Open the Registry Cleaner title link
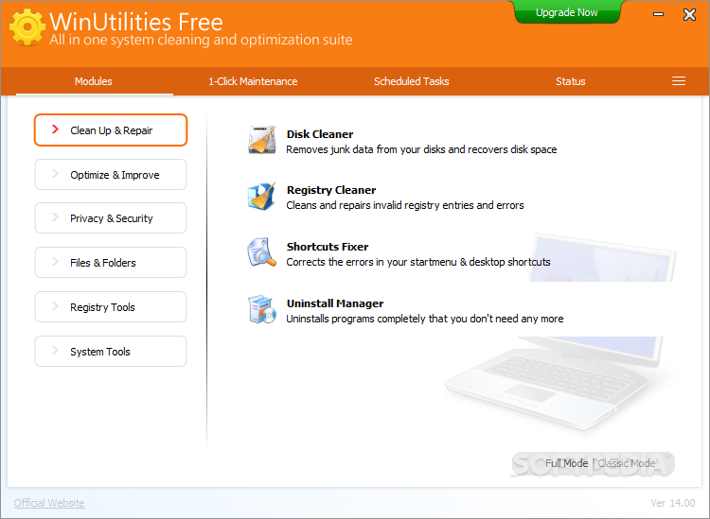Screen dimensions: 710x519 (331, 190)
